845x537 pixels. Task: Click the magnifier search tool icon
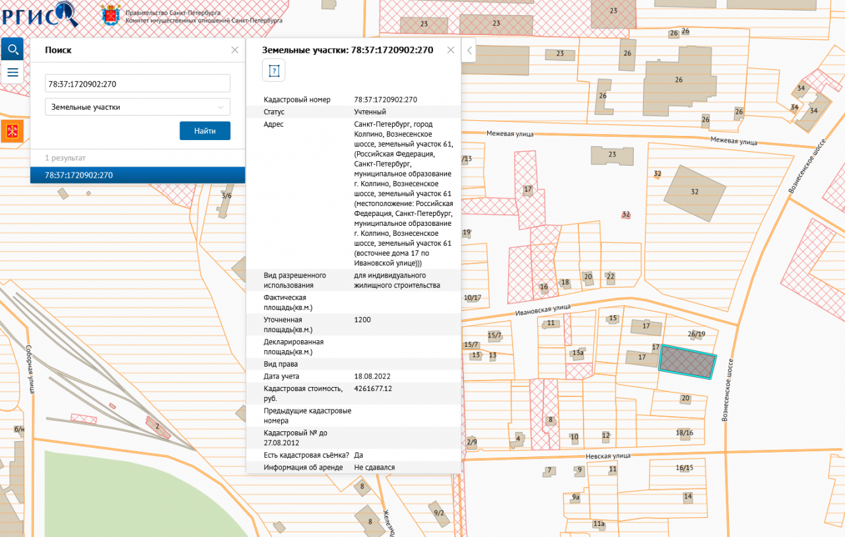[x=12, y=49]
